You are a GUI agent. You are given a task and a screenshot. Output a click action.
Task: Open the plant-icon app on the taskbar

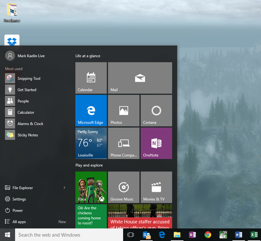pos(223,235)
